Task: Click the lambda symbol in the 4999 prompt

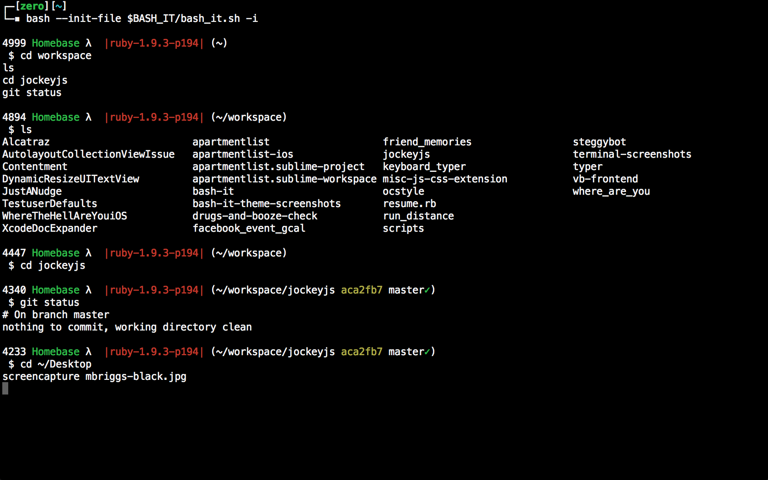Action: pos(88,43)
